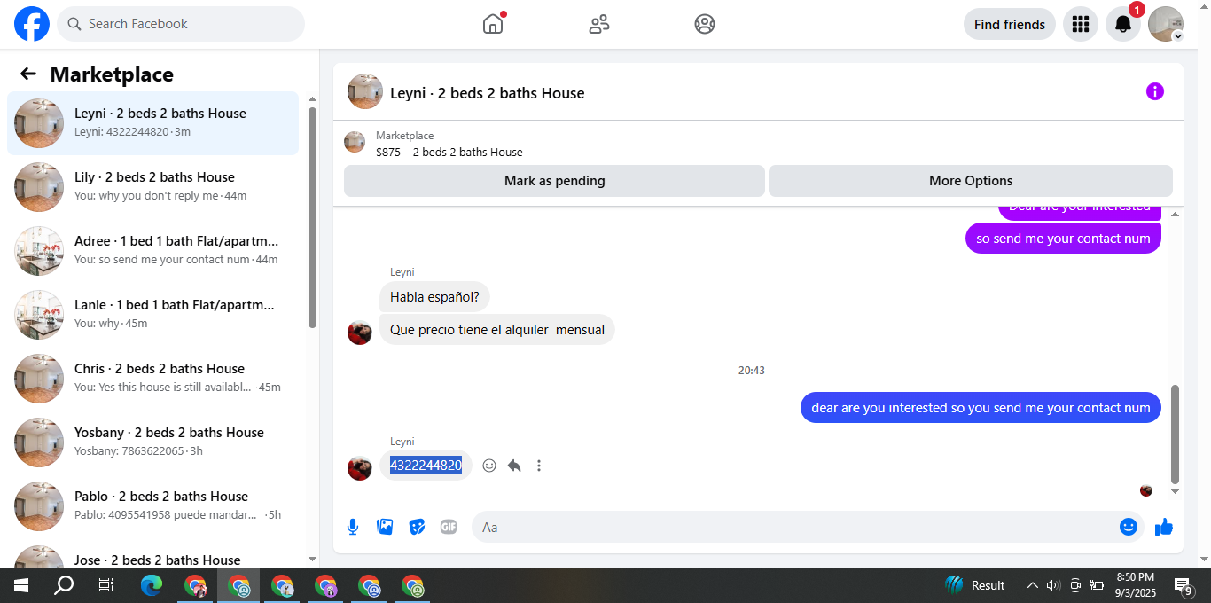Open Windows taskbar search
This screenshot has width=1211, height=603.
64,585
